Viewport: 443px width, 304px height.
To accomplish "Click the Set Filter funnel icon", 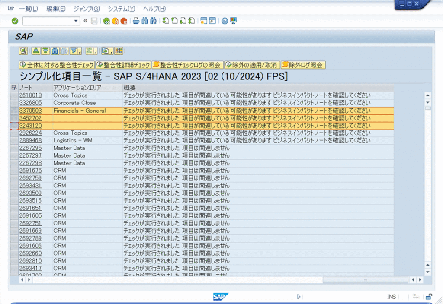I will (x=75, y=51).
